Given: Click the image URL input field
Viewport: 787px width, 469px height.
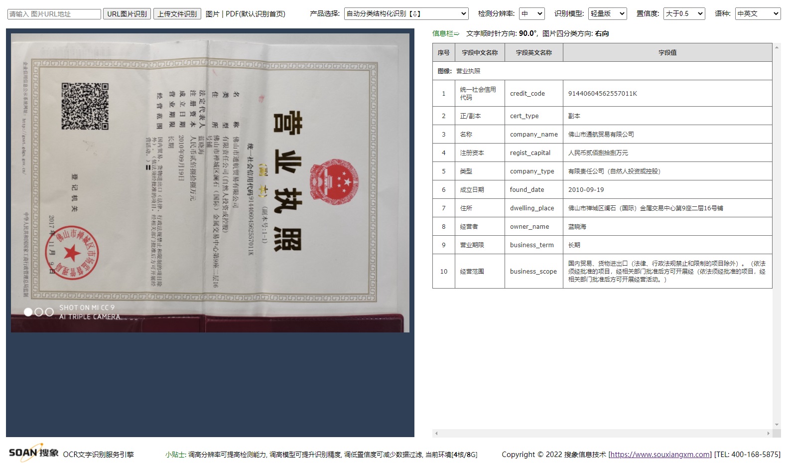Looking at the screenshot, I should [x=54, y=14].
